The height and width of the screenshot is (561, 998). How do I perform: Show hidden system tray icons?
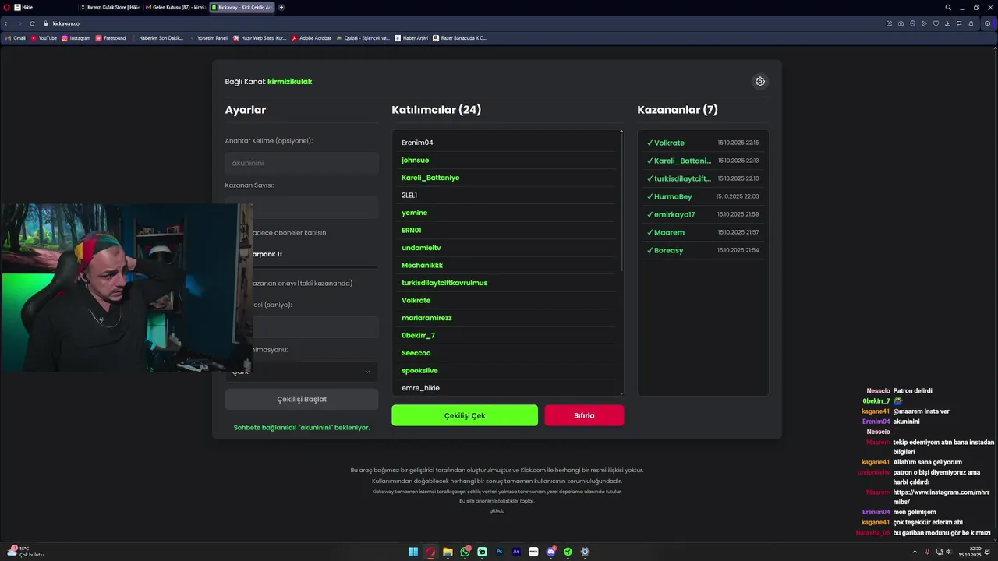[x=915, y=552]
